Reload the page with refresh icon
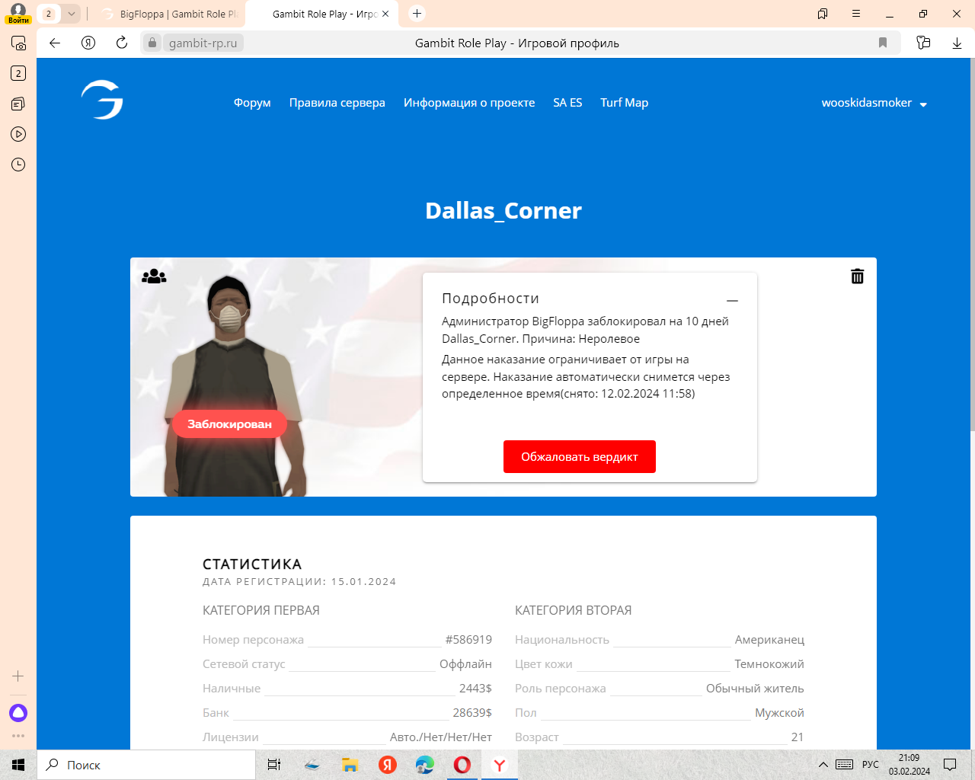 [122, 43]
